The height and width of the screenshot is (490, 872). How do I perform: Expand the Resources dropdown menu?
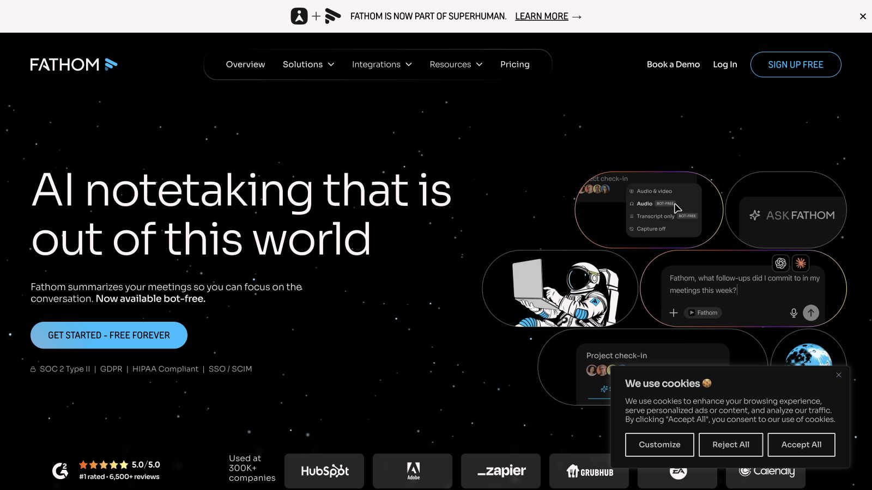point(456,64)
